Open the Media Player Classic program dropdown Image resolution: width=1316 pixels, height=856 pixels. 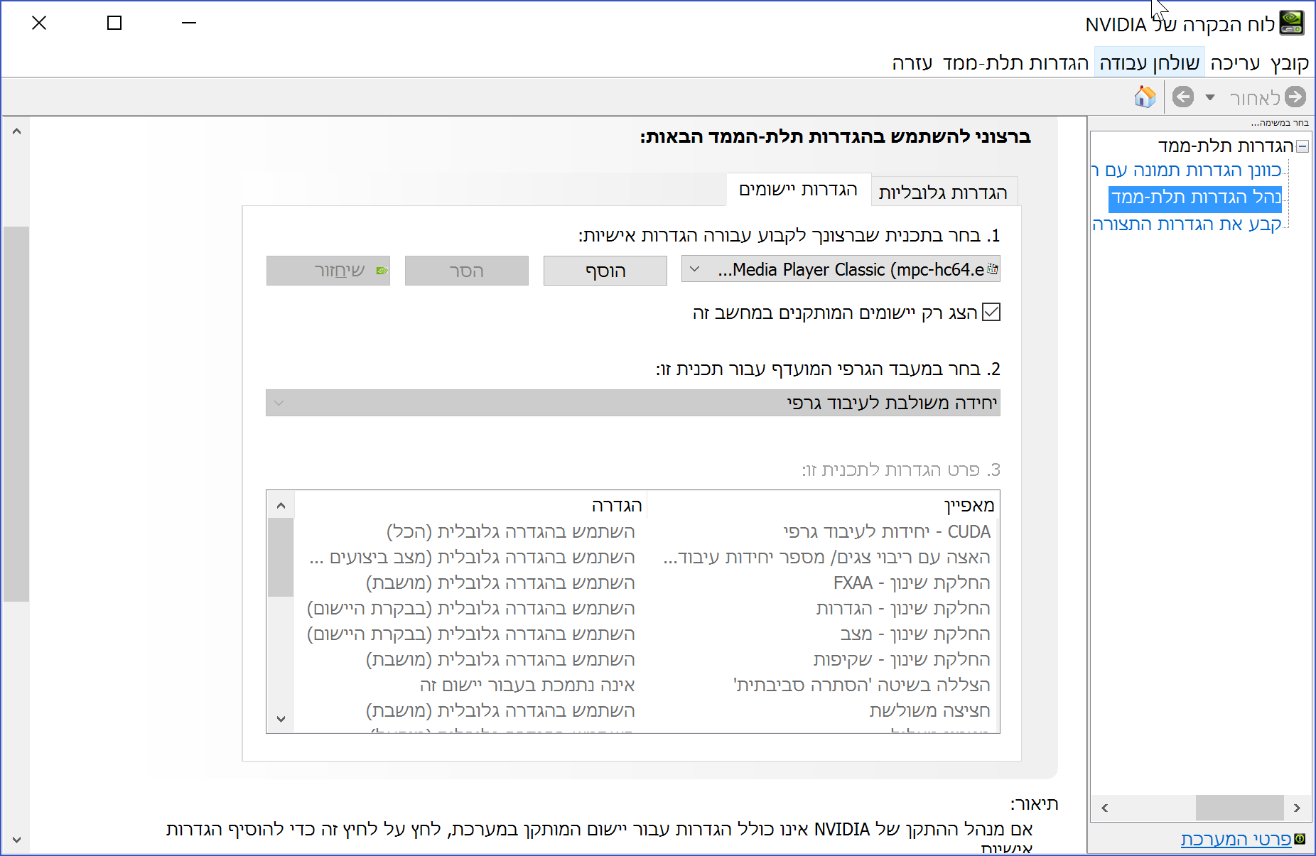tap(841, 269)
